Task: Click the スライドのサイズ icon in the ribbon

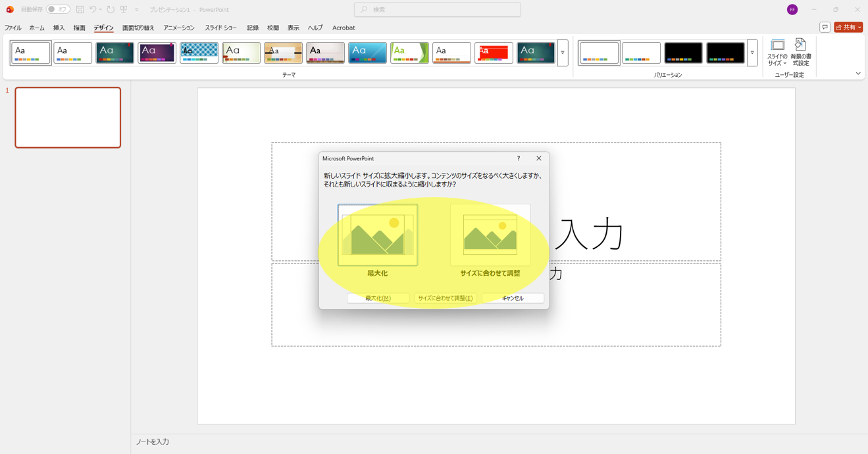Action: [x=777, y=53]
